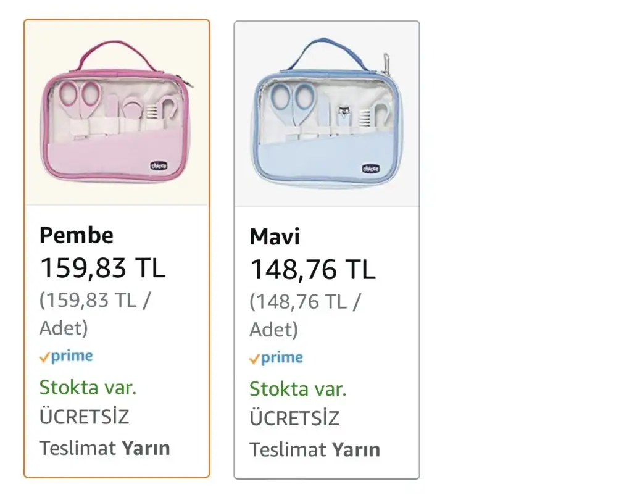Open the pink manicure set image
Viewport: 632px width, 500px height.
(117, 112)
